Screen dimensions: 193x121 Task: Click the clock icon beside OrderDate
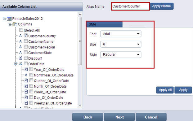[20, 64]
